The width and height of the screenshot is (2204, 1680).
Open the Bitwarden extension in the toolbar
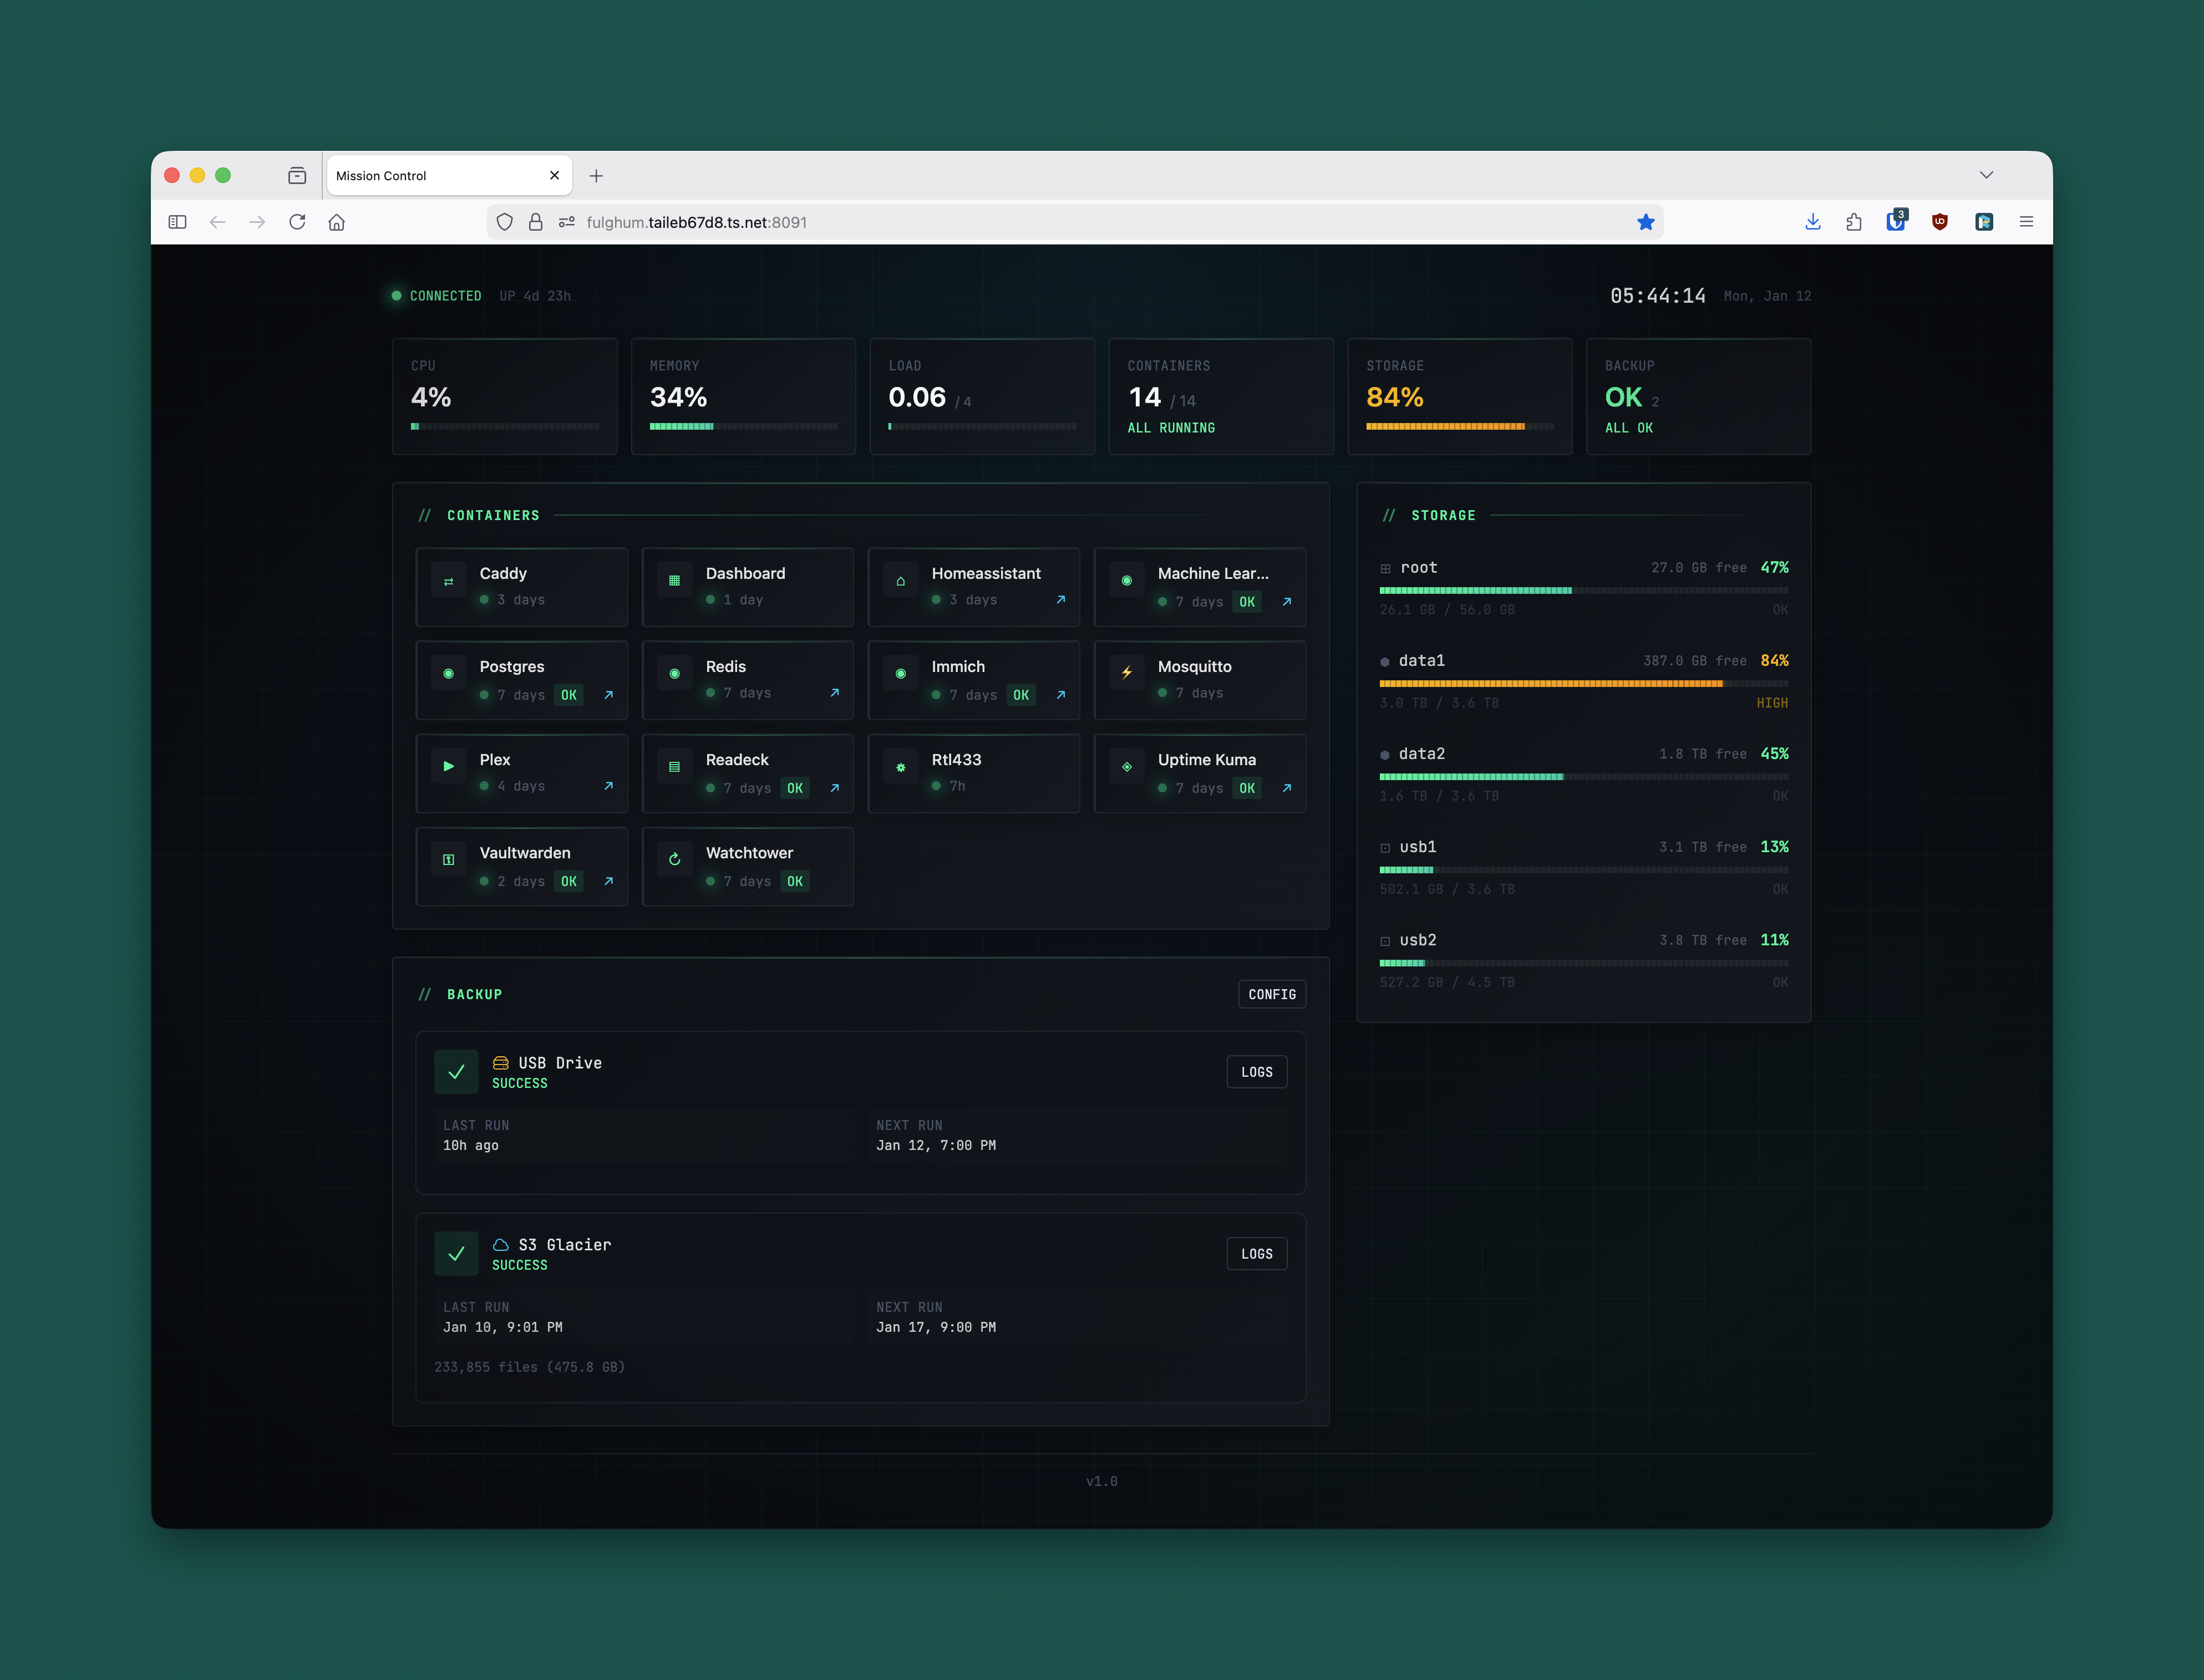[x=1896, y=221]
